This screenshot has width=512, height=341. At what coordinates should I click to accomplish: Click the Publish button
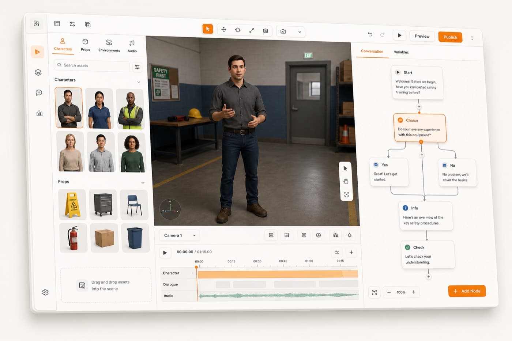coord(450,37)
